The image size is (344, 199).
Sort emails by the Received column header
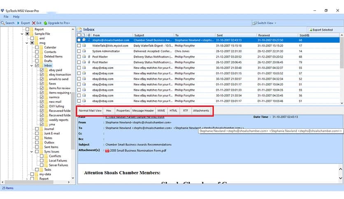[277, 35]
